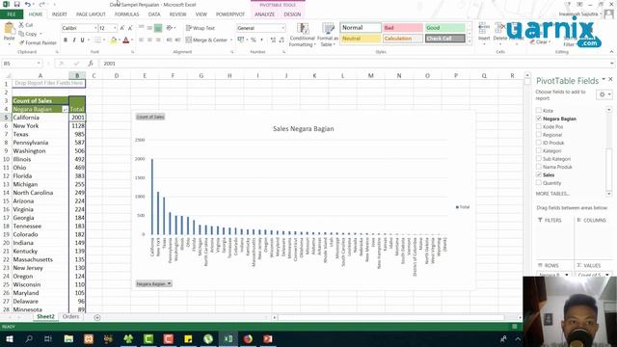Apply the Good cell style

(x=445, y=28)
